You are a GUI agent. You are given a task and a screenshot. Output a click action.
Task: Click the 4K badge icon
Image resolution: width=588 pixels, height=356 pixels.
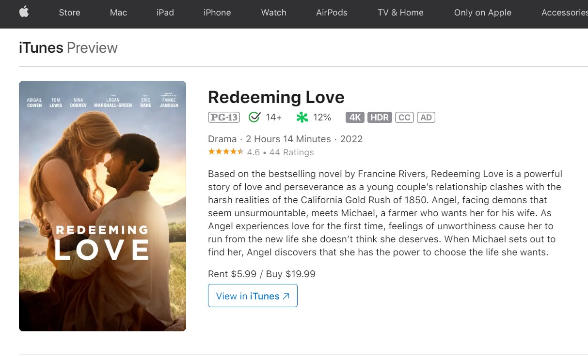pos(355,117)
